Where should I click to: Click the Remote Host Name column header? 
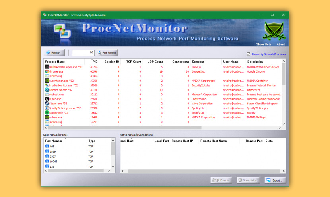tap(219, 141)
